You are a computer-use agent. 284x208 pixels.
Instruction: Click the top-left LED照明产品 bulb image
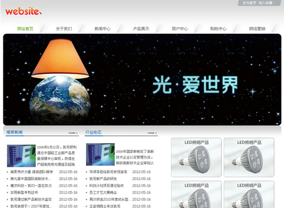point(196,157)
